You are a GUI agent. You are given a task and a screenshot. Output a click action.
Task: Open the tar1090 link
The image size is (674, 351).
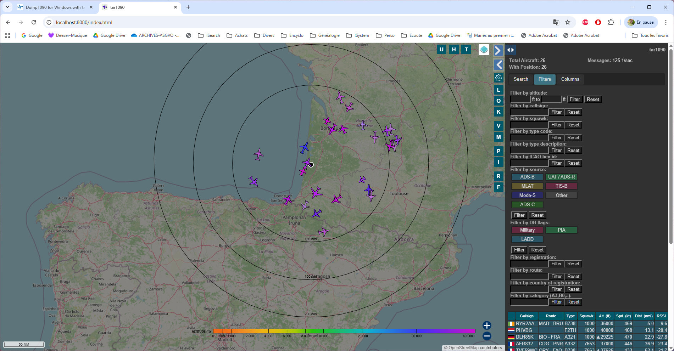(657, 50)
